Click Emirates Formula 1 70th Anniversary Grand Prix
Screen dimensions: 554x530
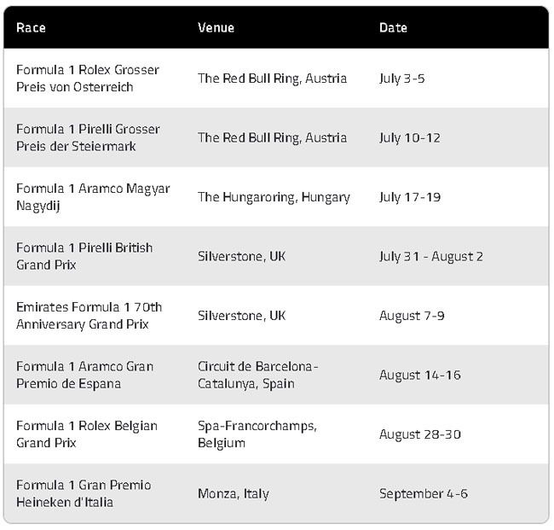tap(89, 316)
